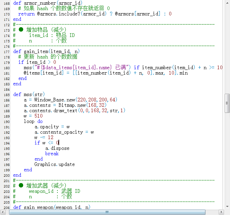Click 'break' keyword
This screenshot has height=215, width=230.
coord(52,154)
